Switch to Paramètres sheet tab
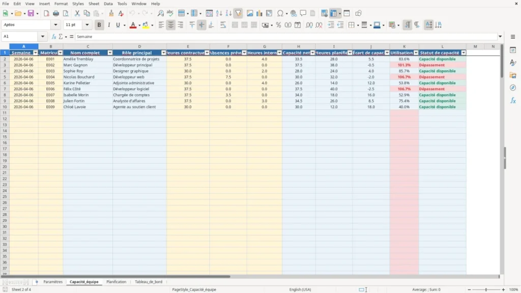Screen dimensions: 521x293 [x=53, y=282]
